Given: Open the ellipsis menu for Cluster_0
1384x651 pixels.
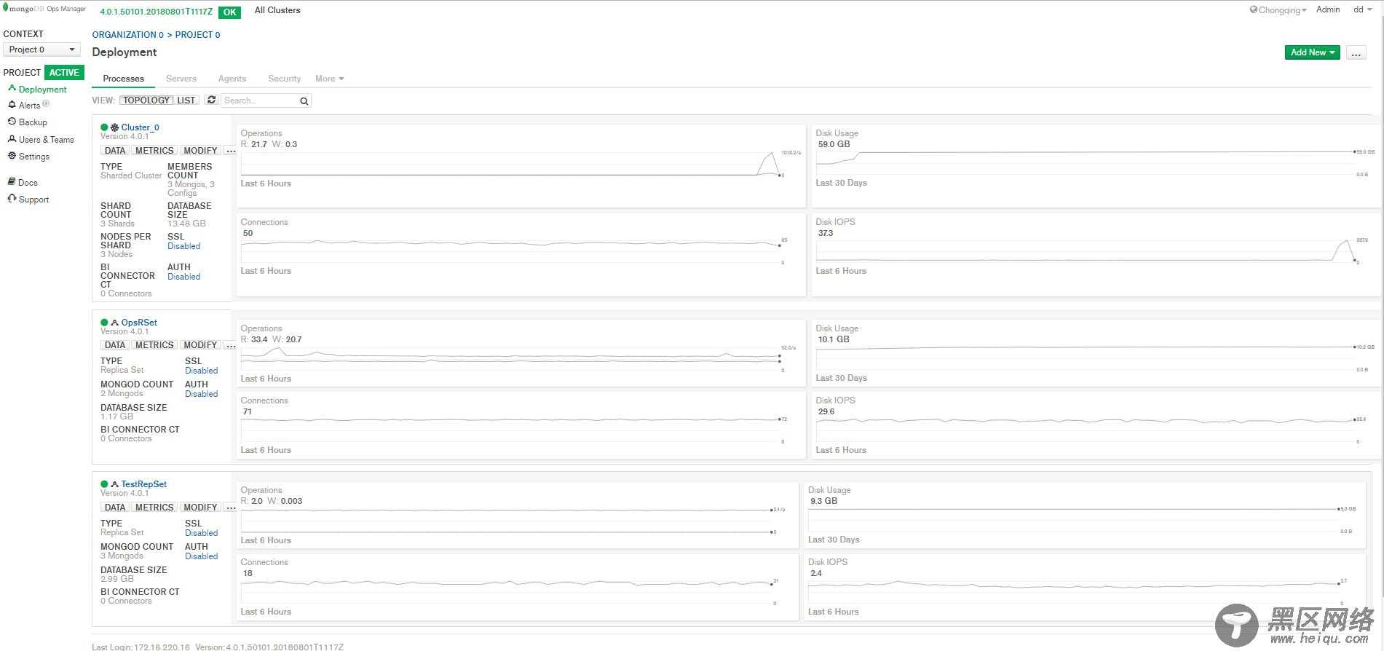Looking at the screenshot, I should (x=230, y=151).
